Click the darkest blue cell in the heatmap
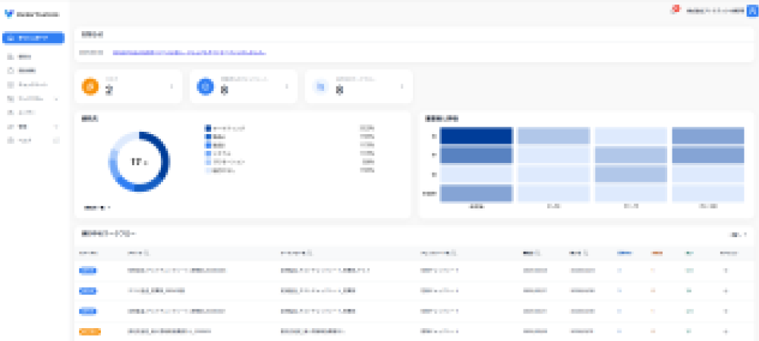 (x=476, y=136)
